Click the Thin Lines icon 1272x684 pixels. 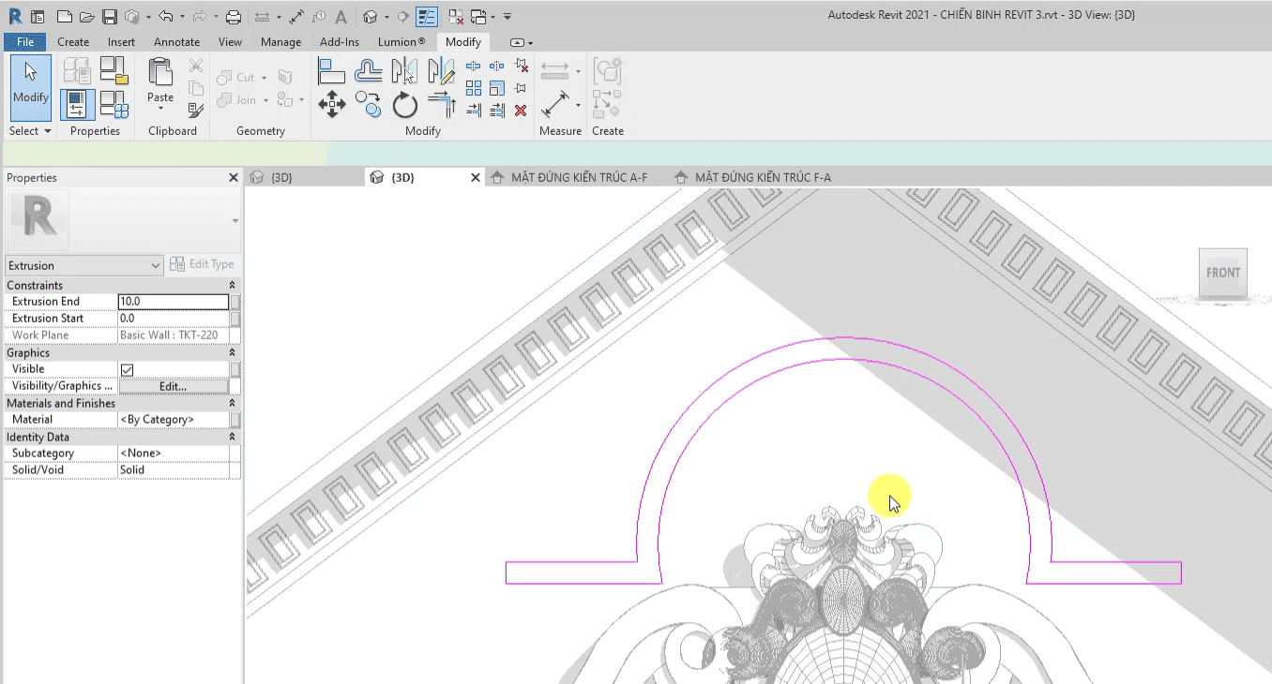pyautogui.click(x=426, y=17)
